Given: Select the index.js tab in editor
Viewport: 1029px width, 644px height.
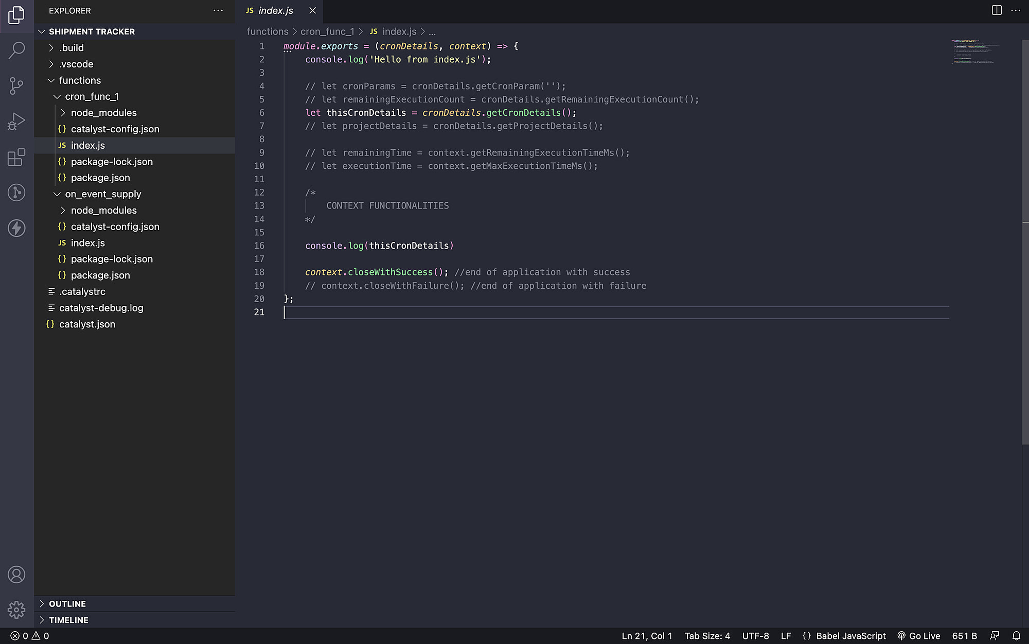Looking at the screenshot, I should (275, 10).
